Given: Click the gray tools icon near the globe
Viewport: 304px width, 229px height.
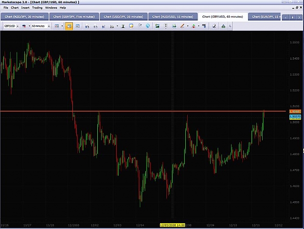Looking at the screenshot, I should tap(140, 26).
